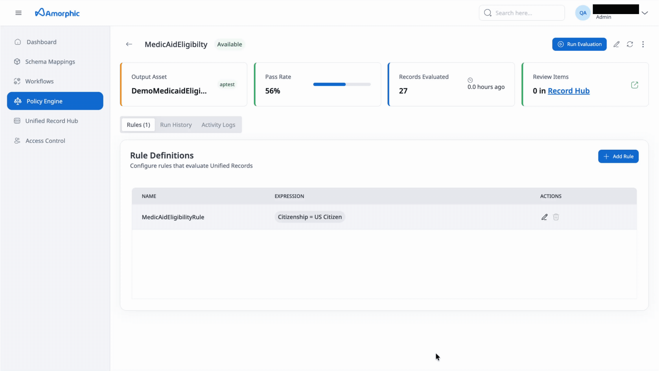659x371 pixels.
Task: Open the Review Items external link icon
Action: coord(634,85)
